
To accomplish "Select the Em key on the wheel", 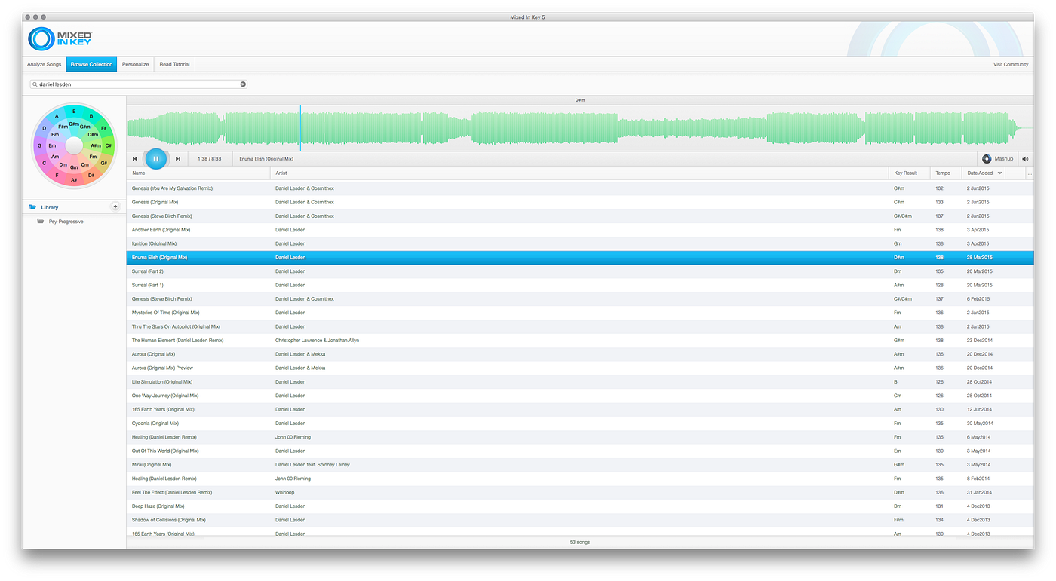I will [52, 145].
